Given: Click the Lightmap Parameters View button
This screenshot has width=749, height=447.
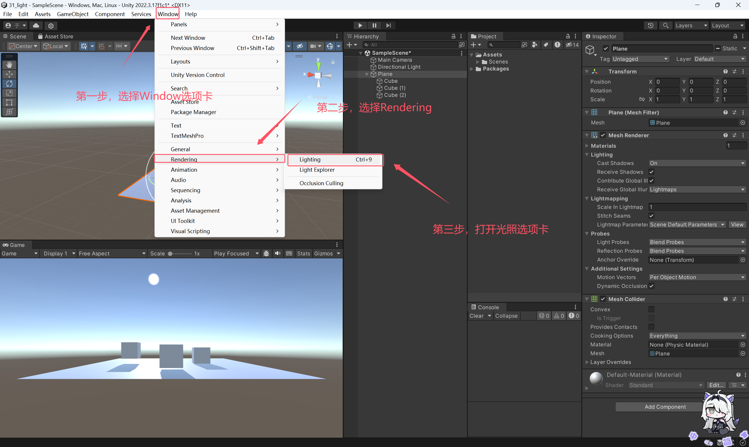Looking at the screenshot, I should pyautogui.click(x=737, y=224).
